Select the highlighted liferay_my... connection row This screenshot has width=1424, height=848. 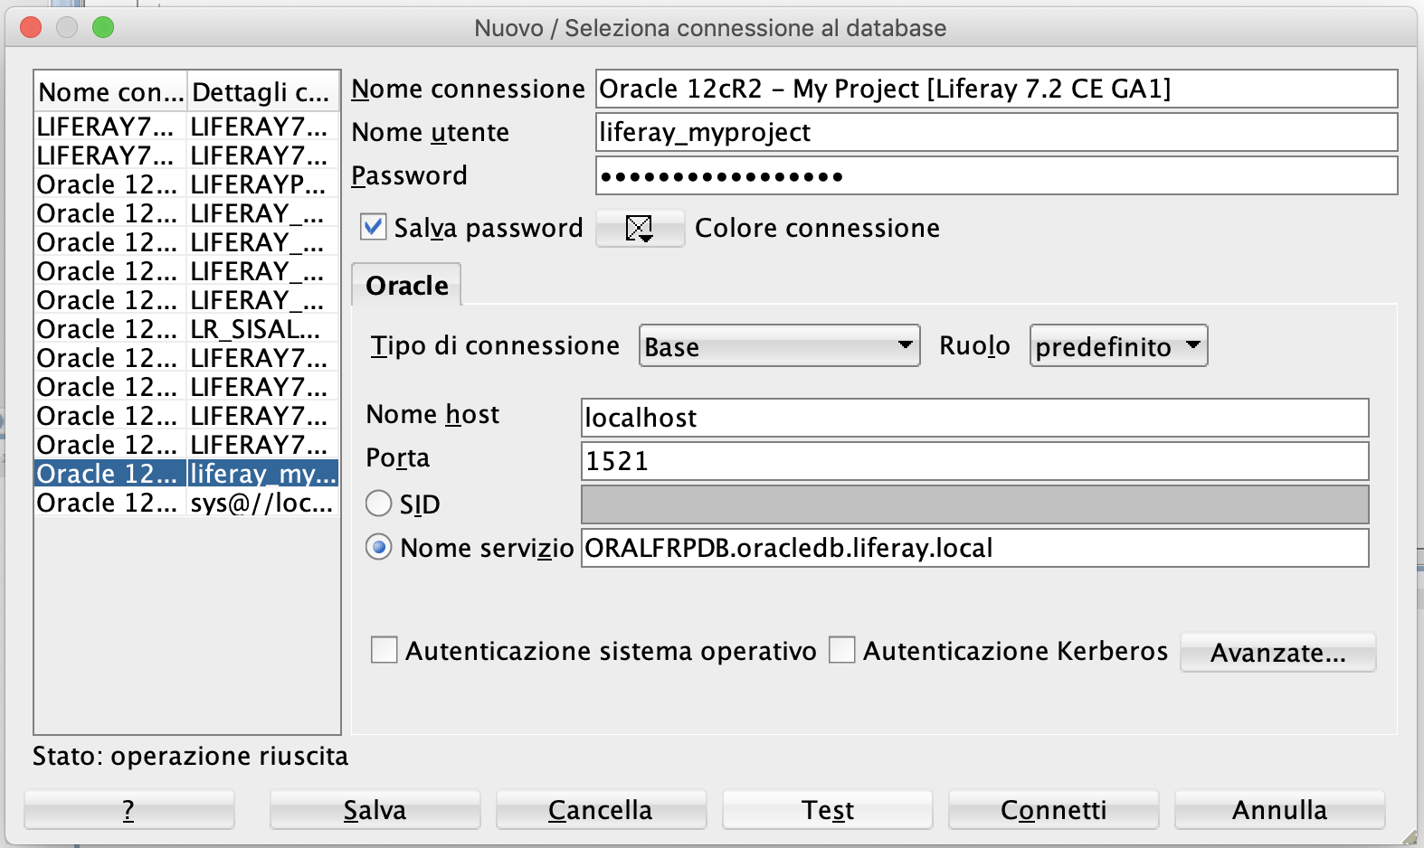coord(186,474)
